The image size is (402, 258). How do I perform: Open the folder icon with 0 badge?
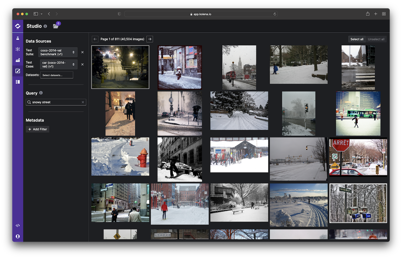tap(56, 26)
